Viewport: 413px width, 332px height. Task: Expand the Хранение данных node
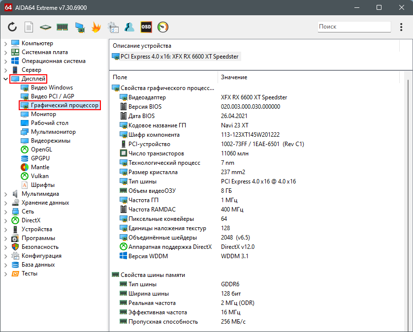coord(5,203)
